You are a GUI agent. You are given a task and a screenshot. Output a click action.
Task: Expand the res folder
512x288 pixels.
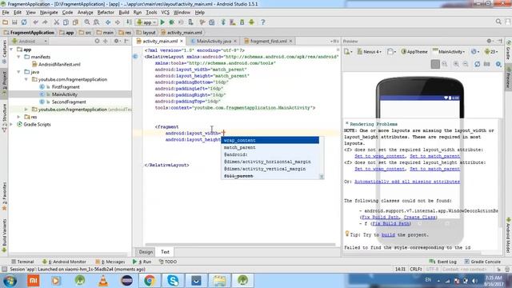18,117
